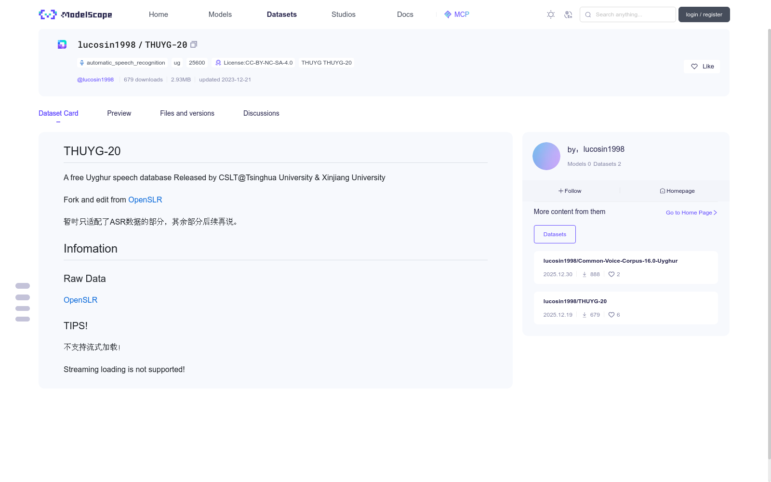Switch language with the translate icon

click(568, 14)
